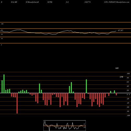Click the 'SI & MR' header label
The height and width of the screenshot is (131, 131).
click(14, 2)
